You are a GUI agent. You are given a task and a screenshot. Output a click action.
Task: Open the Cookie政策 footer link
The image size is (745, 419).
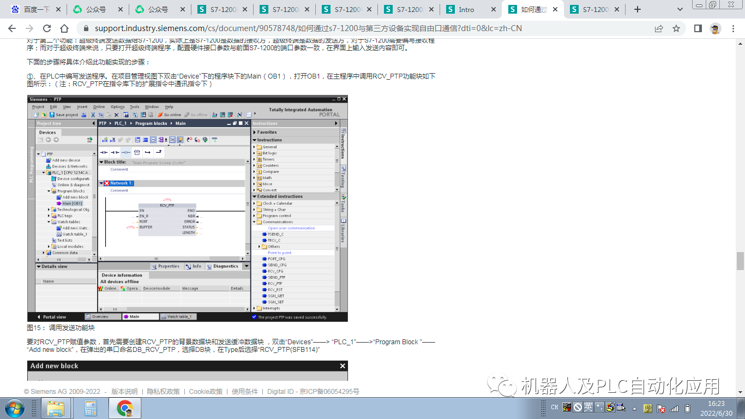(x=206, y=392)
